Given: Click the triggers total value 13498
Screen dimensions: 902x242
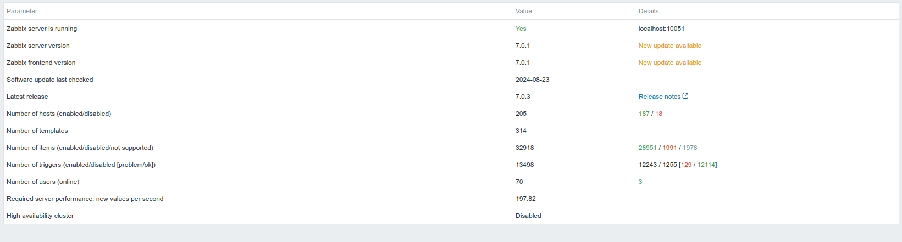Looking at the screenshot, I should click(x=525, y=165).
